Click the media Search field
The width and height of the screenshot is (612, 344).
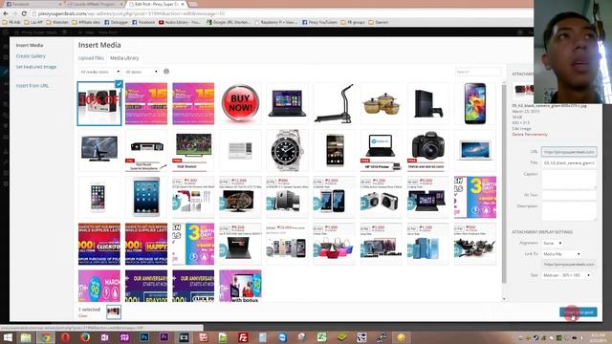coord(478,72)
